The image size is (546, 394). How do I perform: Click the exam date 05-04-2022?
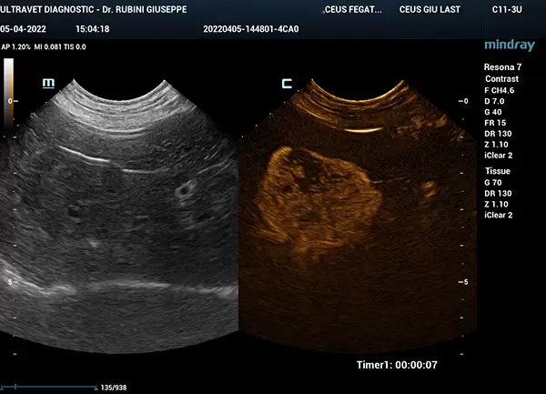23,29
